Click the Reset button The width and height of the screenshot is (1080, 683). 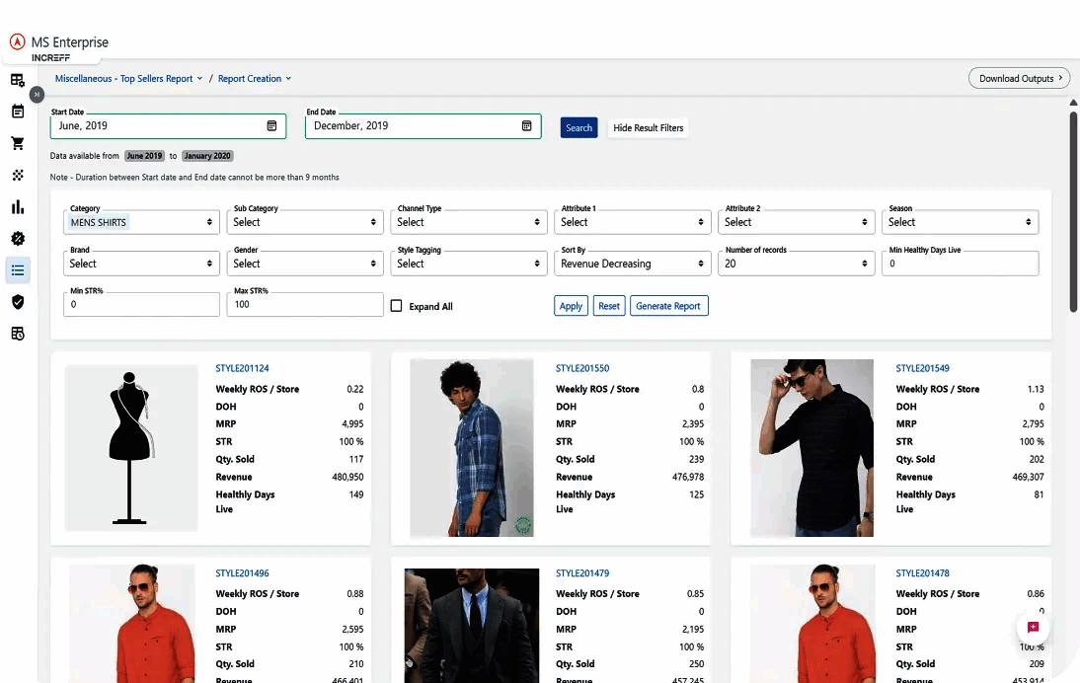coord(609,306)
